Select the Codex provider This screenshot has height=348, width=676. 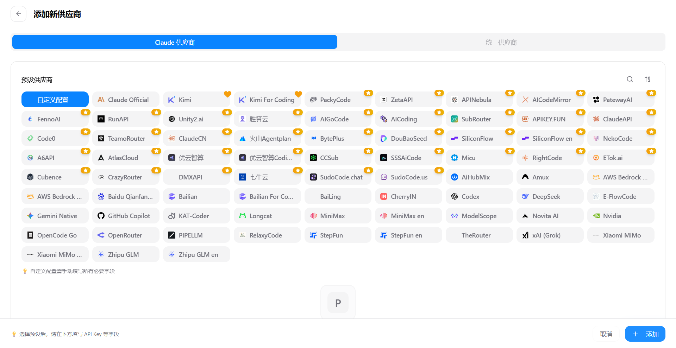pyautogui.click(x=479, y=196)
